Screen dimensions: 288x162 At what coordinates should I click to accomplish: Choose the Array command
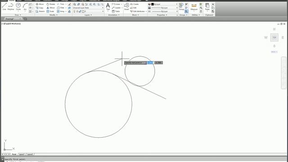point(61,11)
